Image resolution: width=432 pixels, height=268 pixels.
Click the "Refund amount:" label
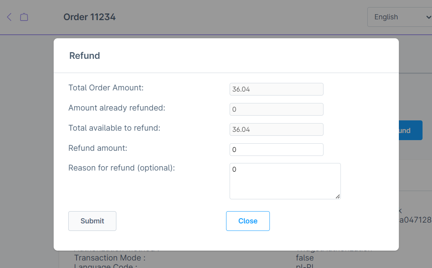(97, 148)
